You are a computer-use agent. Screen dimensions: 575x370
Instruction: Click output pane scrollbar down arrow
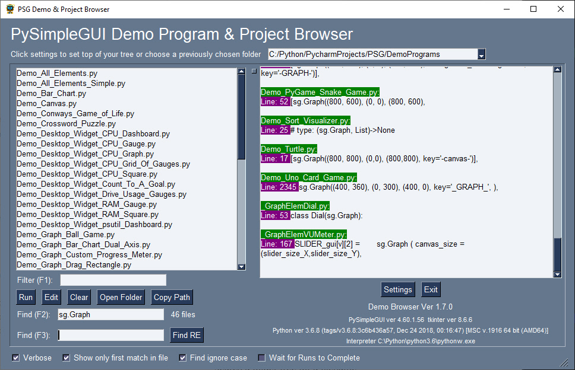click(557, 274)
